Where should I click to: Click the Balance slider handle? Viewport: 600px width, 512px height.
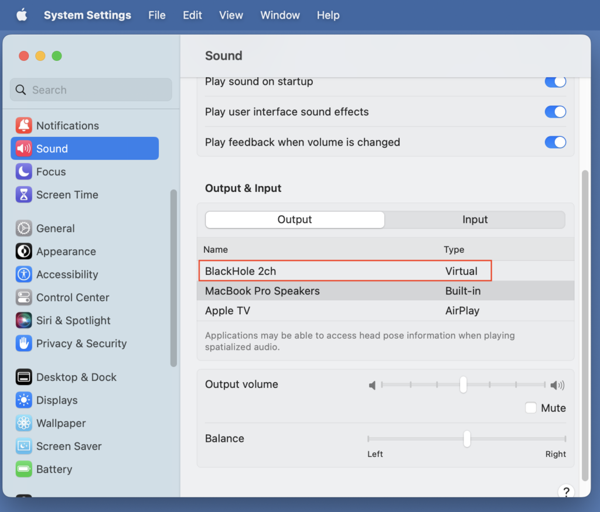point(467,439)
